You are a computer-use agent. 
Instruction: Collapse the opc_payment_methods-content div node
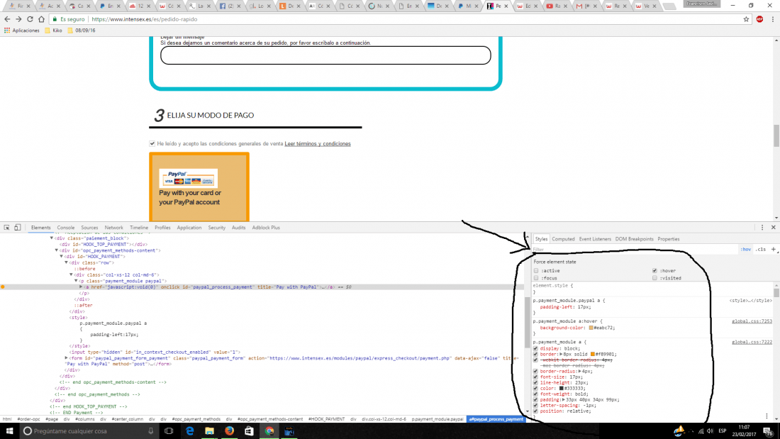57,250
